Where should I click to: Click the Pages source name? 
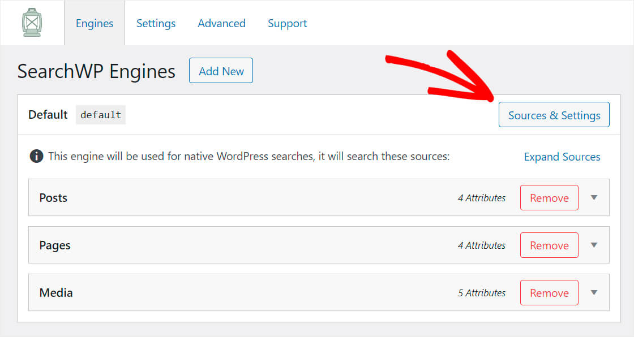(55, 245)
